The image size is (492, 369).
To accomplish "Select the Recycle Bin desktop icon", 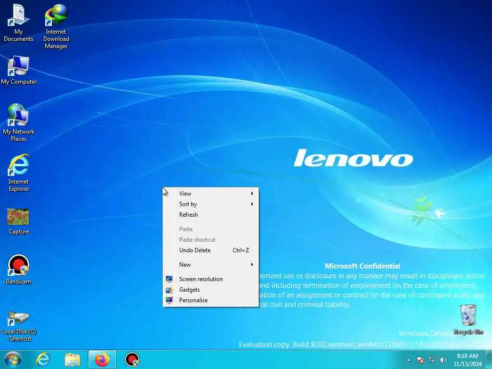I will 468,320.
